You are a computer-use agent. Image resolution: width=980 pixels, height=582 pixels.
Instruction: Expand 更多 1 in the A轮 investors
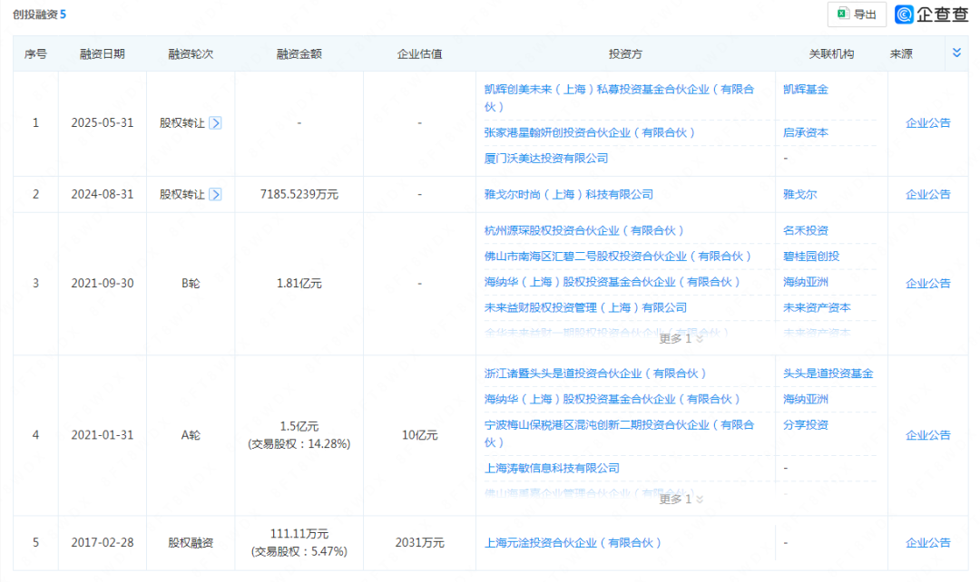tap(681, 499)
